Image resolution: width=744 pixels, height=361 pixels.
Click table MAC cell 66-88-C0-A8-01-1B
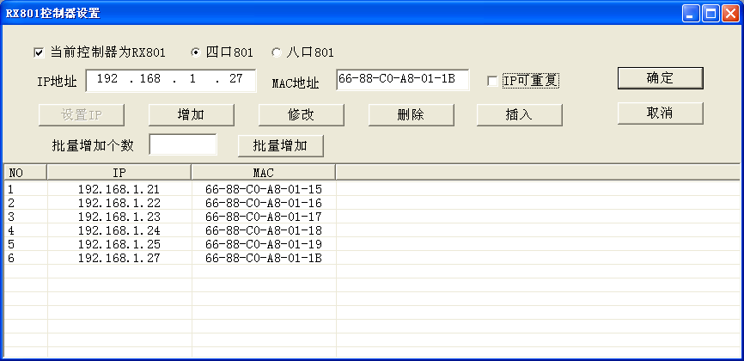click(x=264, y=259)
